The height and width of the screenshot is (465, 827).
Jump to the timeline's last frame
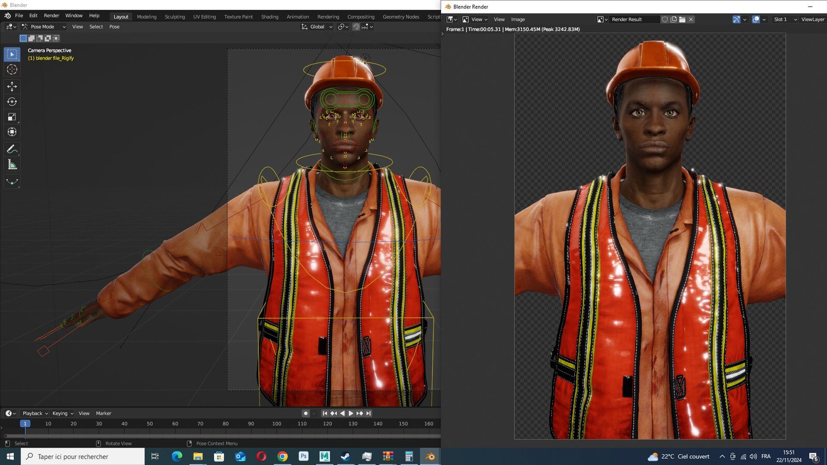(369, 413)
